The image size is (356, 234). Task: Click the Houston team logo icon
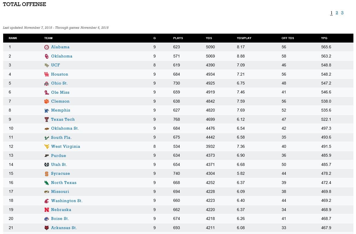[47, 74]
